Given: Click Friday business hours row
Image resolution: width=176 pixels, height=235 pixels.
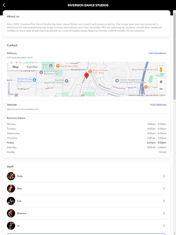Looking at the screenshot, I should (x=87, y=143).
